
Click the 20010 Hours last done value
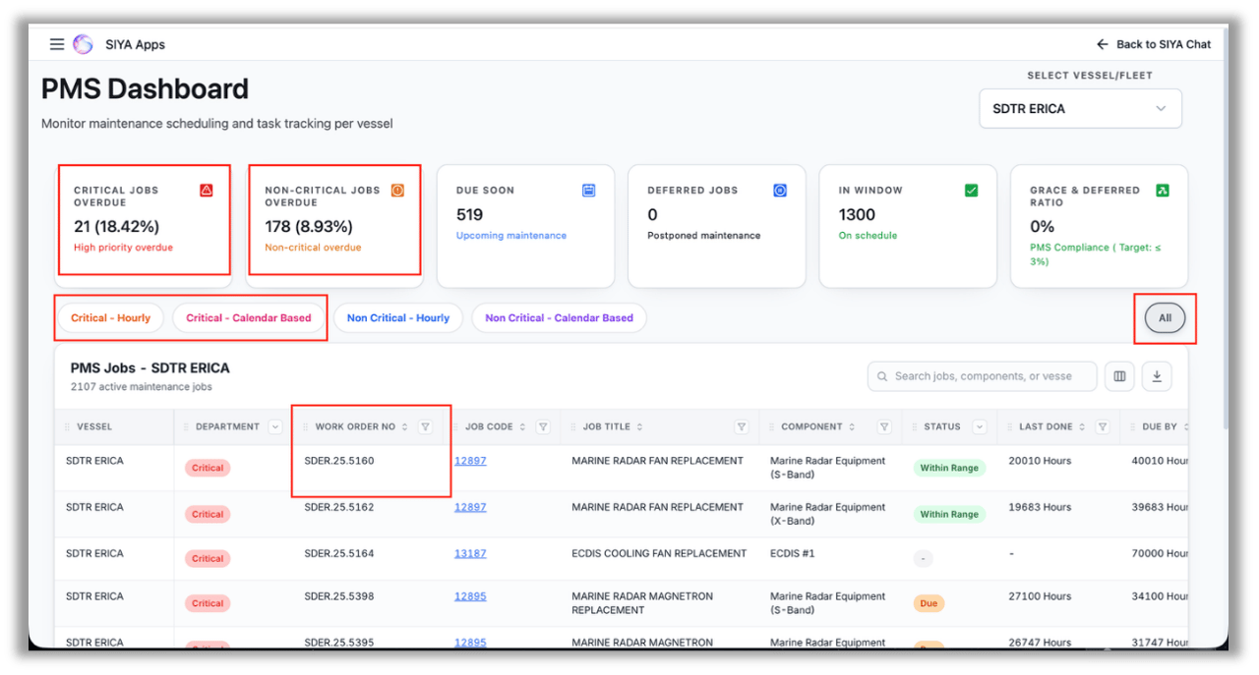pos(1040,460)
